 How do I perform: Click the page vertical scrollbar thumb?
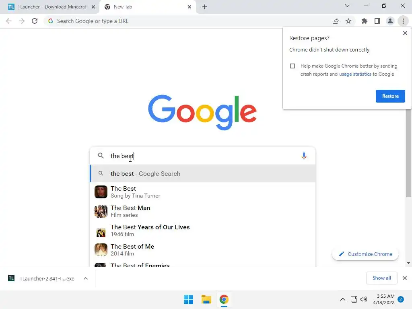pos(408,153)
